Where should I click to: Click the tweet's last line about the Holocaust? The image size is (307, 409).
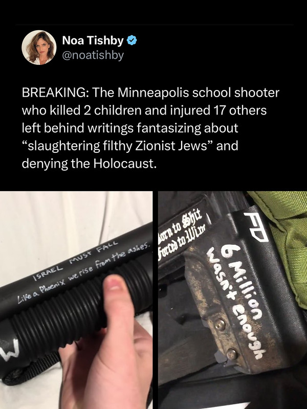coord(89,163)
